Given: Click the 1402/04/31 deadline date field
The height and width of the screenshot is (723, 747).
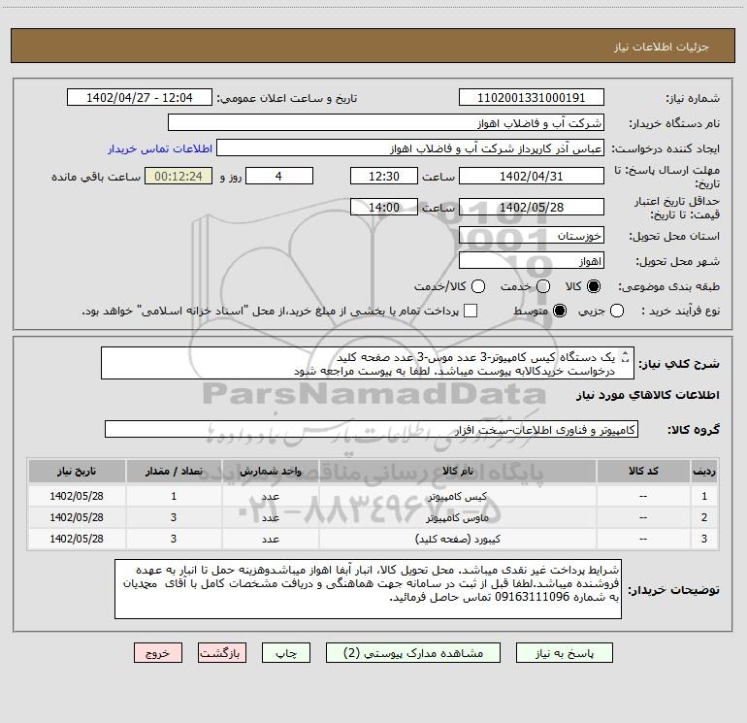Looking at the screenshot, I should pos(532,176).
